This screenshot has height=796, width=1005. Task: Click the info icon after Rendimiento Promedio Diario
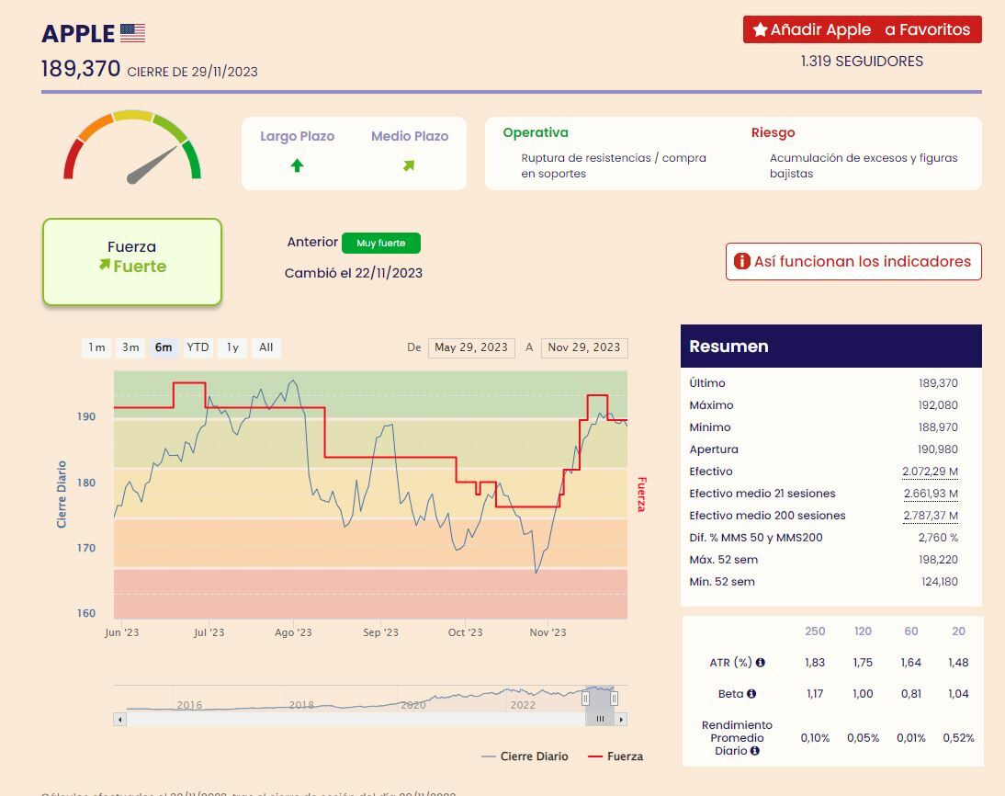coord(754,751)
